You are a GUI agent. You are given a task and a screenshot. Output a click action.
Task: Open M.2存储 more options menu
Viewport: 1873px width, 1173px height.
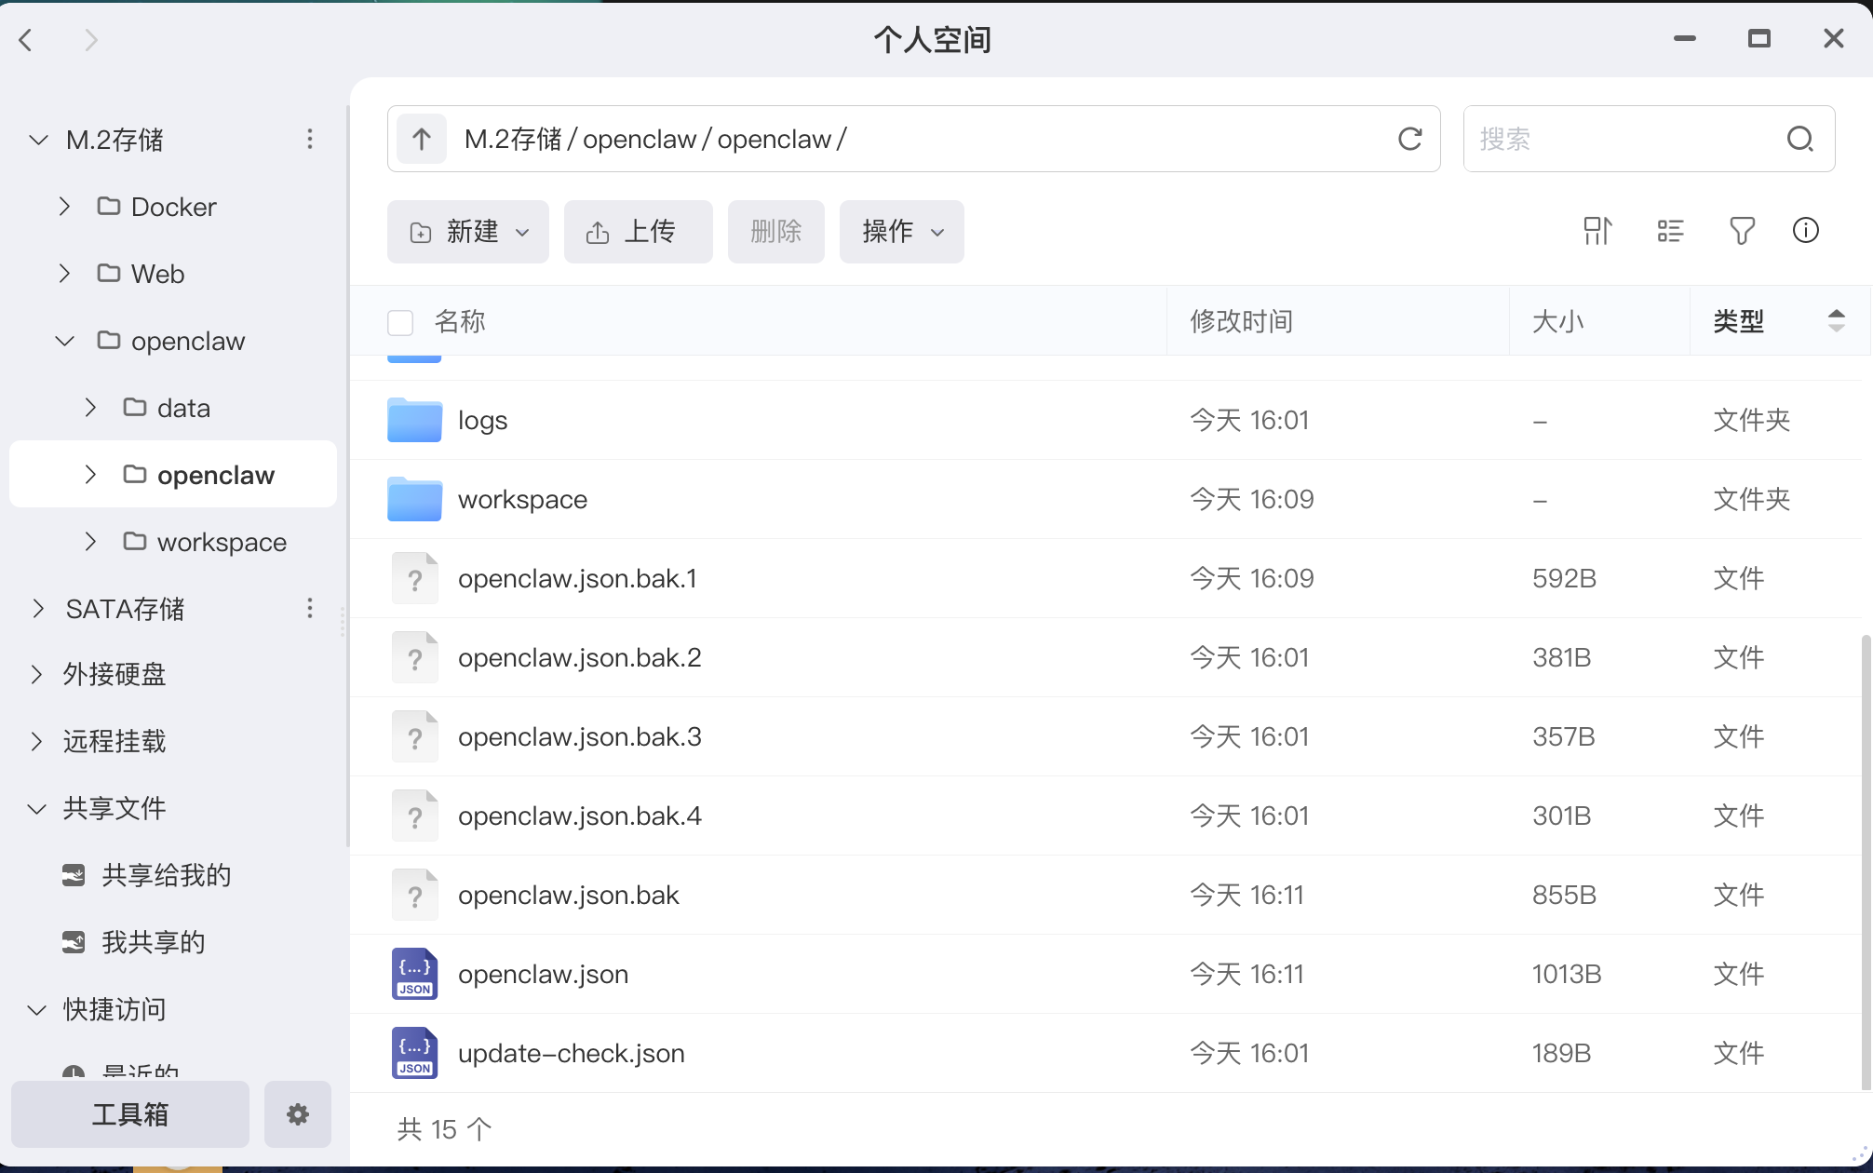(310, 140)
